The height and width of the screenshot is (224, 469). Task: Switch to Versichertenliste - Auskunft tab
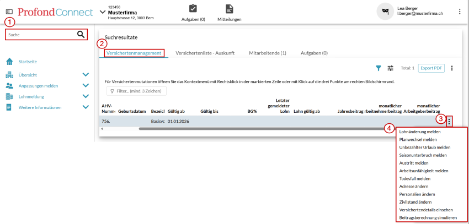point(205,53)
